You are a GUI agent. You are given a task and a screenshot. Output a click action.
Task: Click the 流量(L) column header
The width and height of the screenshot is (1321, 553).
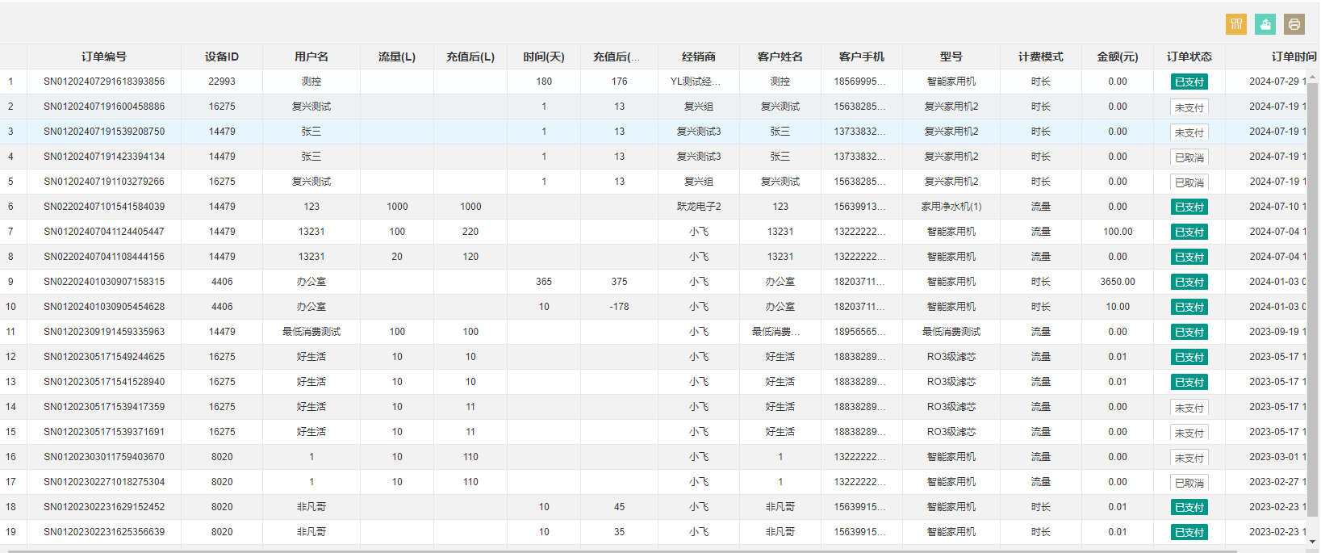pyautogui.click(x=397, y=57)
